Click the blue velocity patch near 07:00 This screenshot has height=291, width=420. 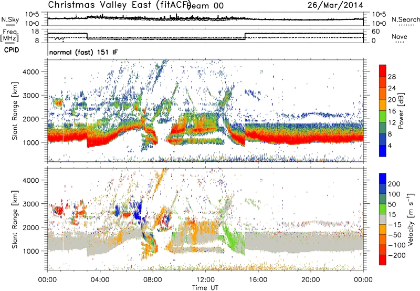click(x=138, y=212)
